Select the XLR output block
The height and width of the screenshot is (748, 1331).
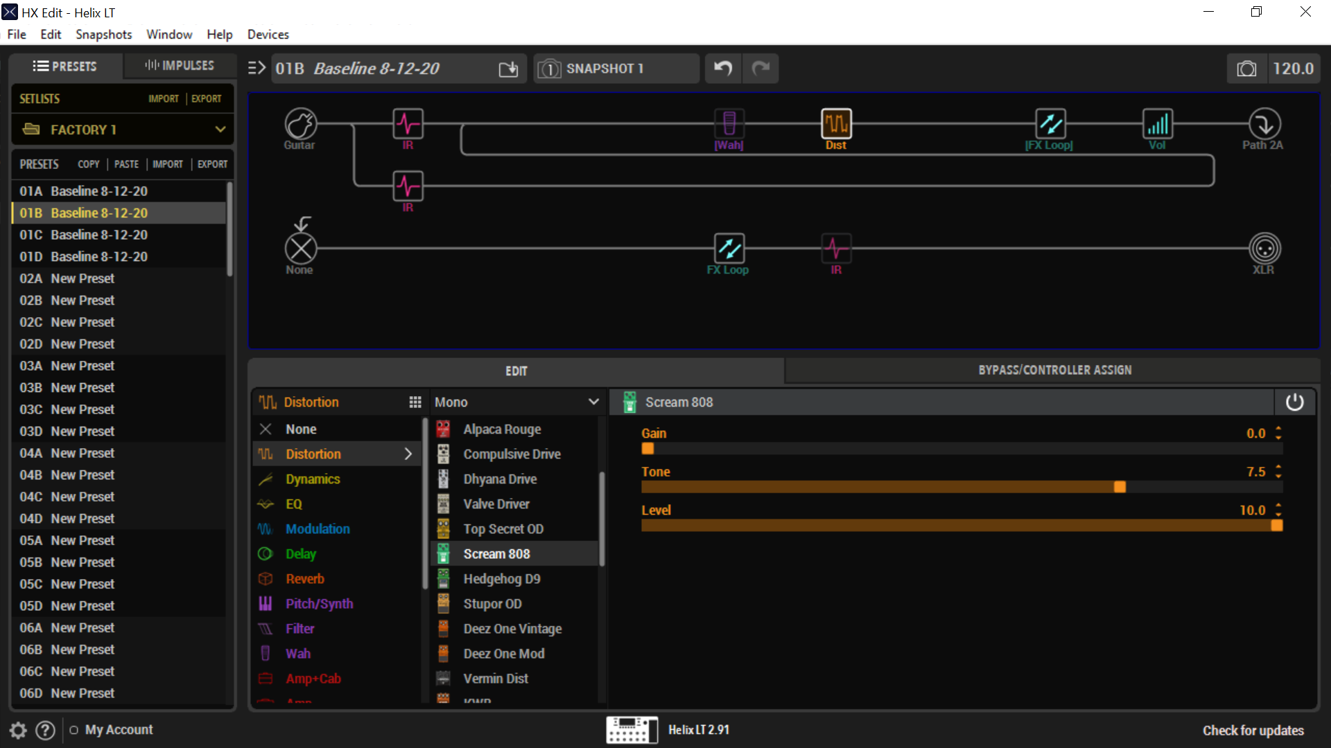pyautogui.click(x=1264, y=249)
